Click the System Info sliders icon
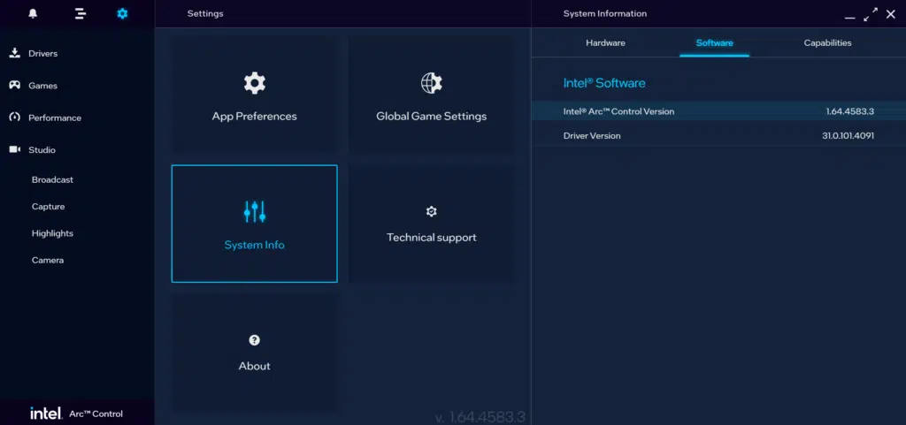 pos(254,212)
